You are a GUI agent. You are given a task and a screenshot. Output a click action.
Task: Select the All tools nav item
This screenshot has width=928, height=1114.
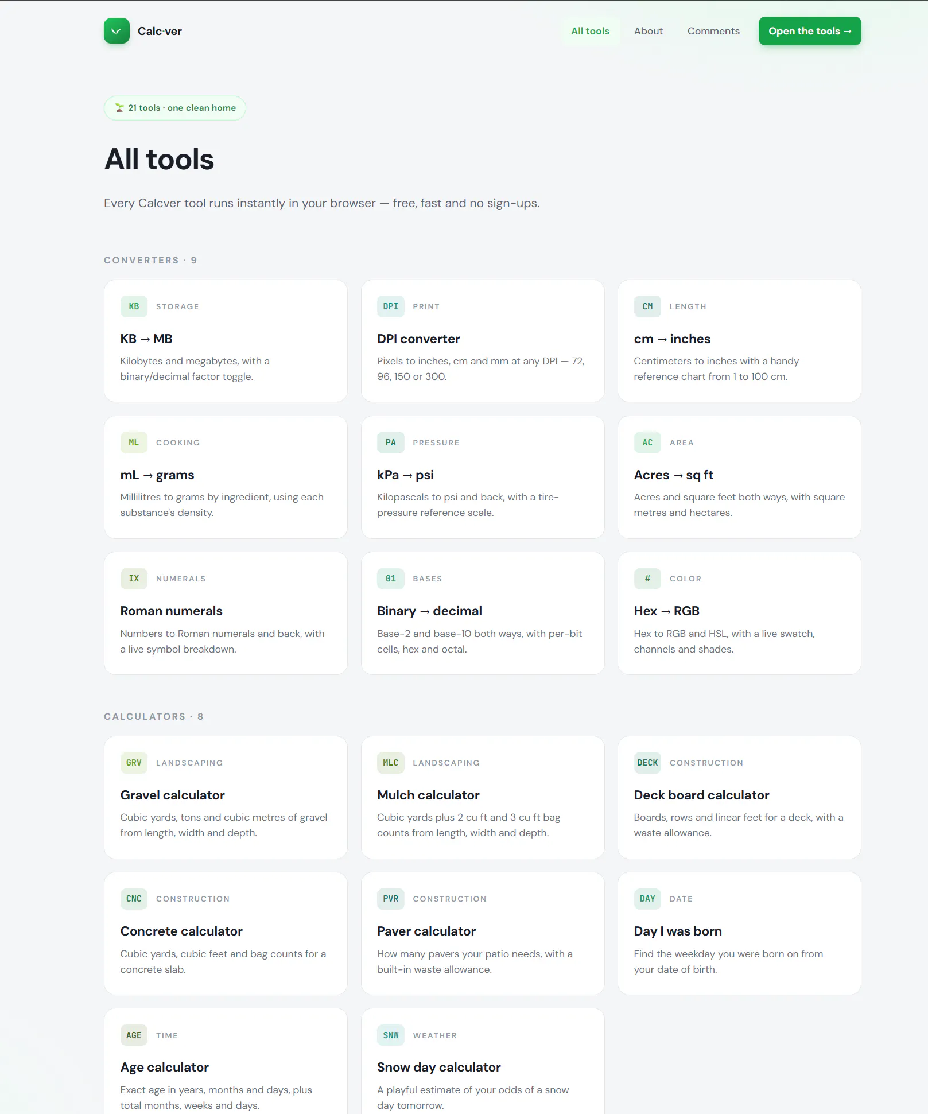[590, 31]
